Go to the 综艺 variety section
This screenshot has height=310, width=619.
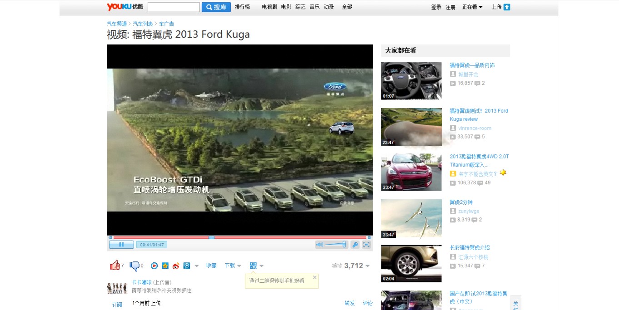click(x=300, y=7)
